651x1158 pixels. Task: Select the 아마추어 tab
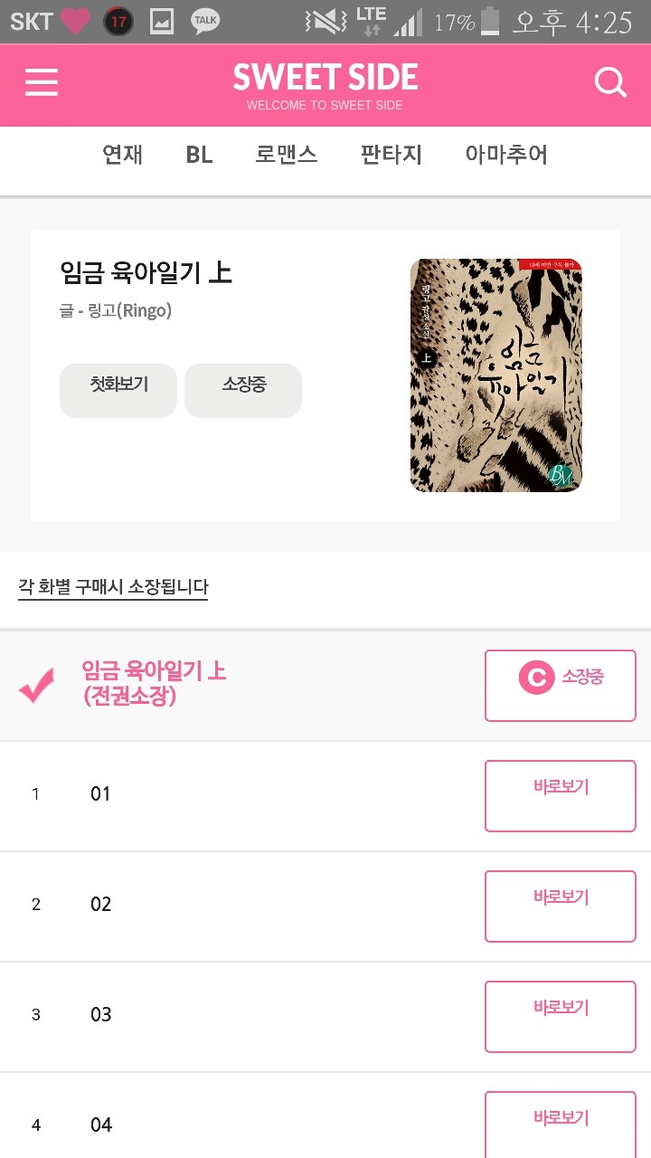[x=506, y=155]
